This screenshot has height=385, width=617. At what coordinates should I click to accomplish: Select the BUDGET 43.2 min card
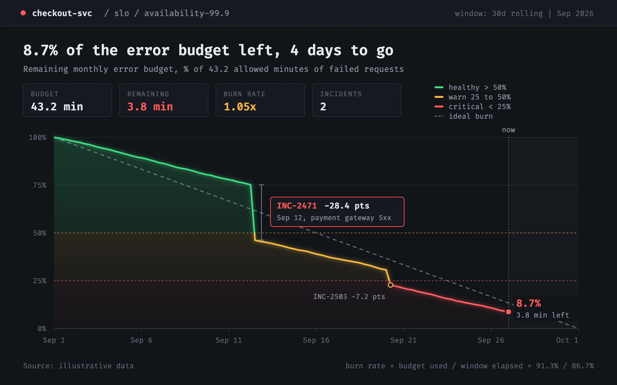pyautogui.click(x=67, y=100)
